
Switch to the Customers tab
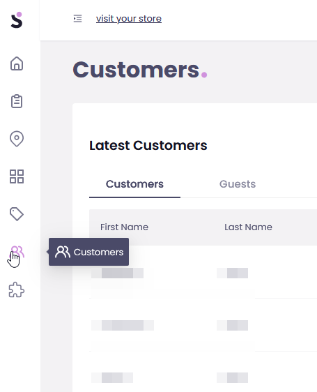134,184
